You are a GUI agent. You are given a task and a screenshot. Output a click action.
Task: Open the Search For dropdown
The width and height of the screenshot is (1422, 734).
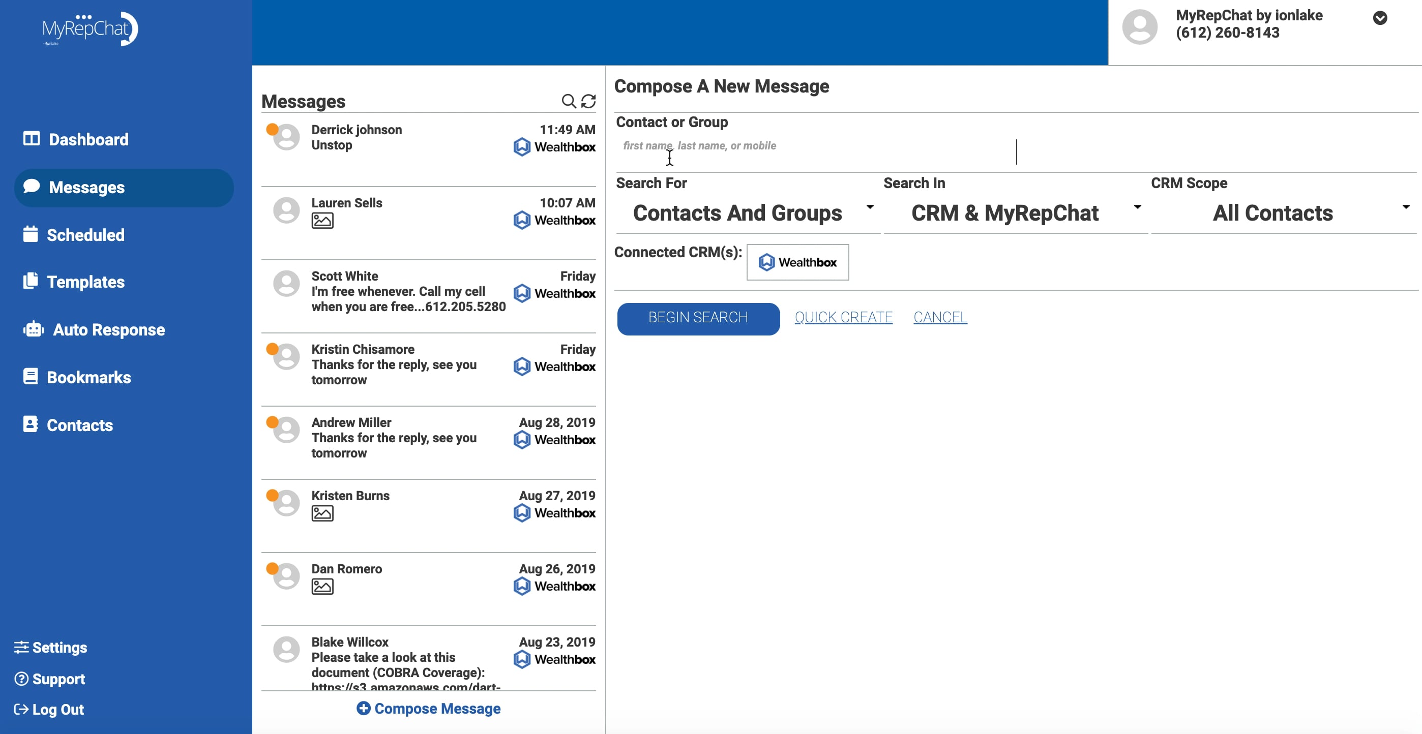click(x=748, y=213)
